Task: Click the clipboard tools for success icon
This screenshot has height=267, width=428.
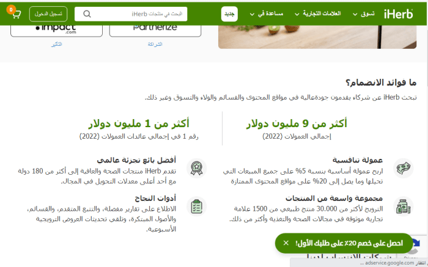Action: [196, 207]
